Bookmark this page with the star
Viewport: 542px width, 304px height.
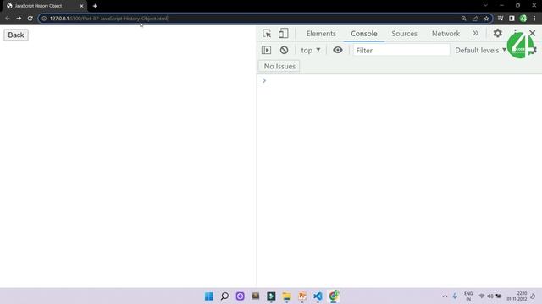pyautogui.click(x=486, y=19)
